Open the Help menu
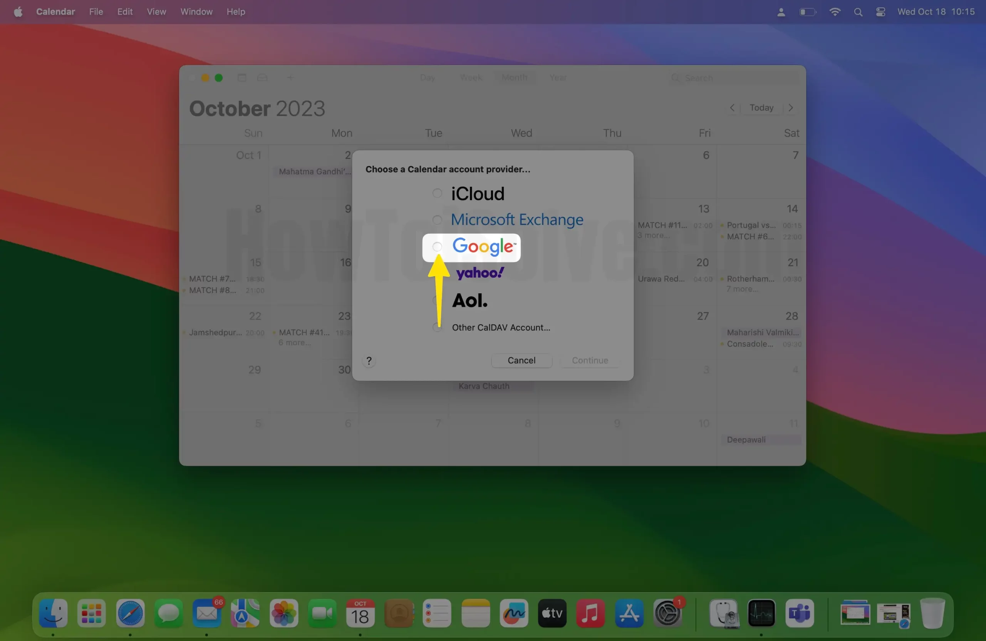The image size is (986, 641). (236, 12)
